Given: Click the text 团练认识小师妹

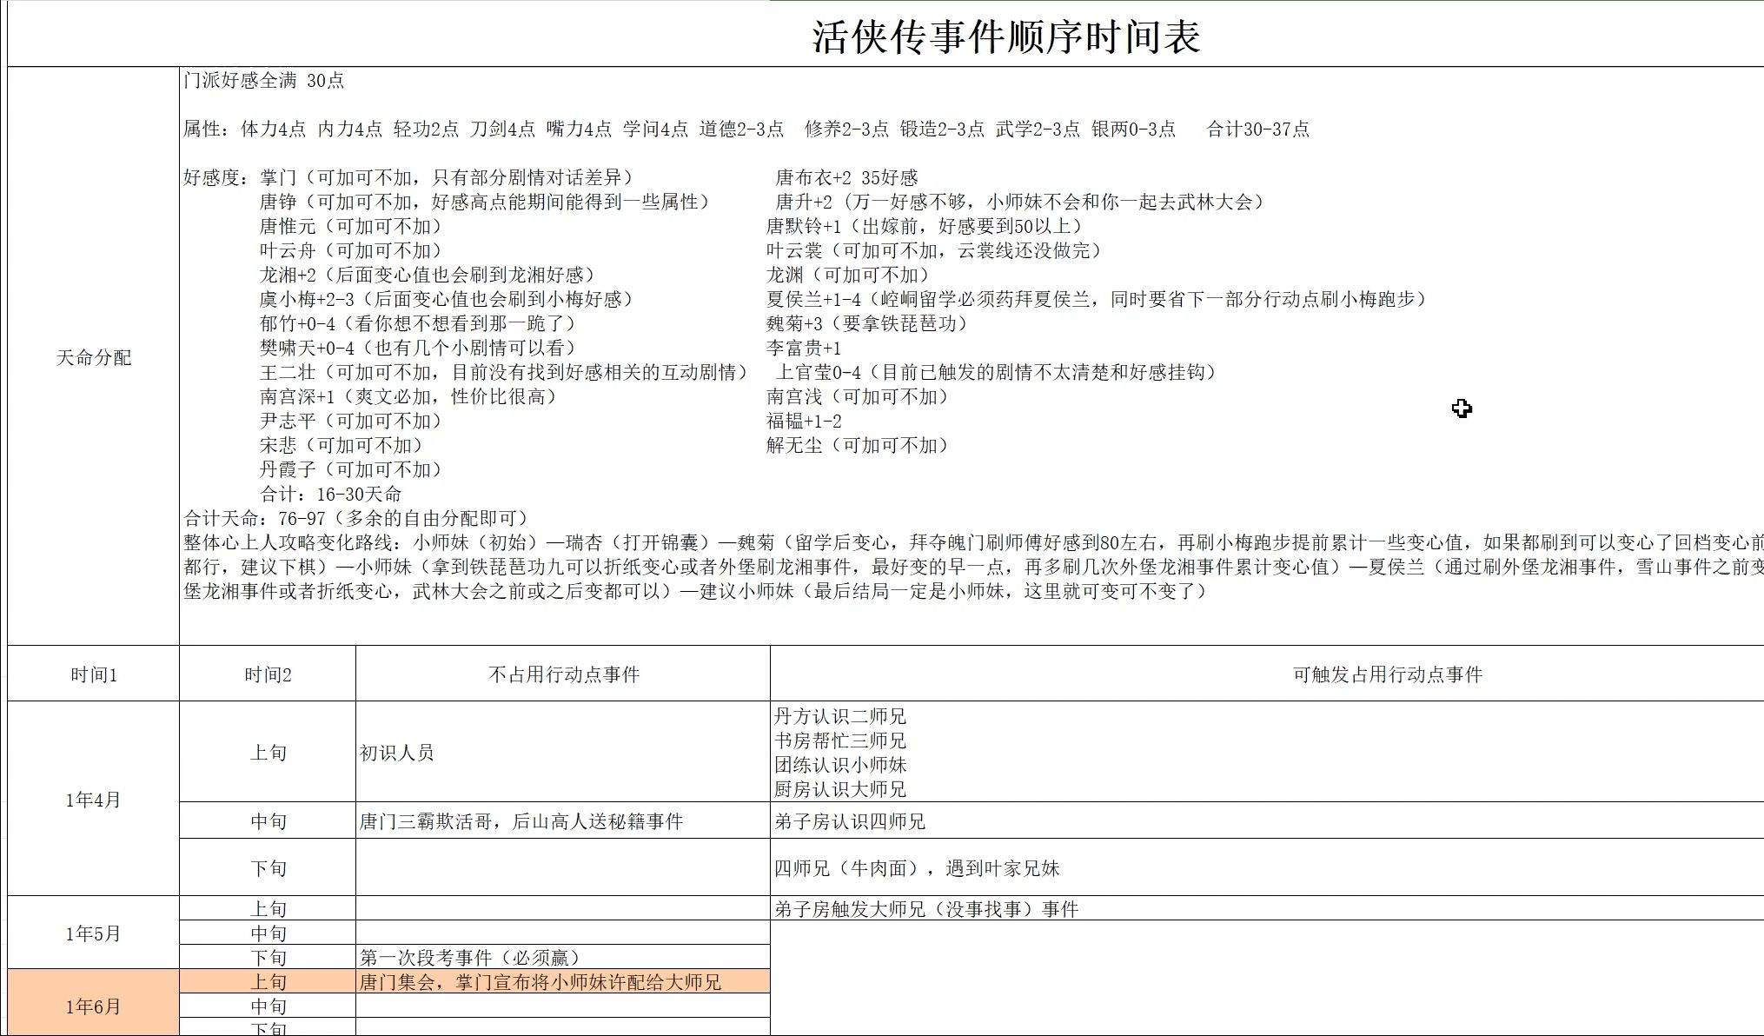Looking at the screenshot, I should pos(840,765).
